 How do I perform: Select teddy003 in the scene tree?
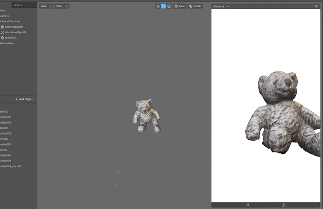pyautogui.click(x=11, y=38)
